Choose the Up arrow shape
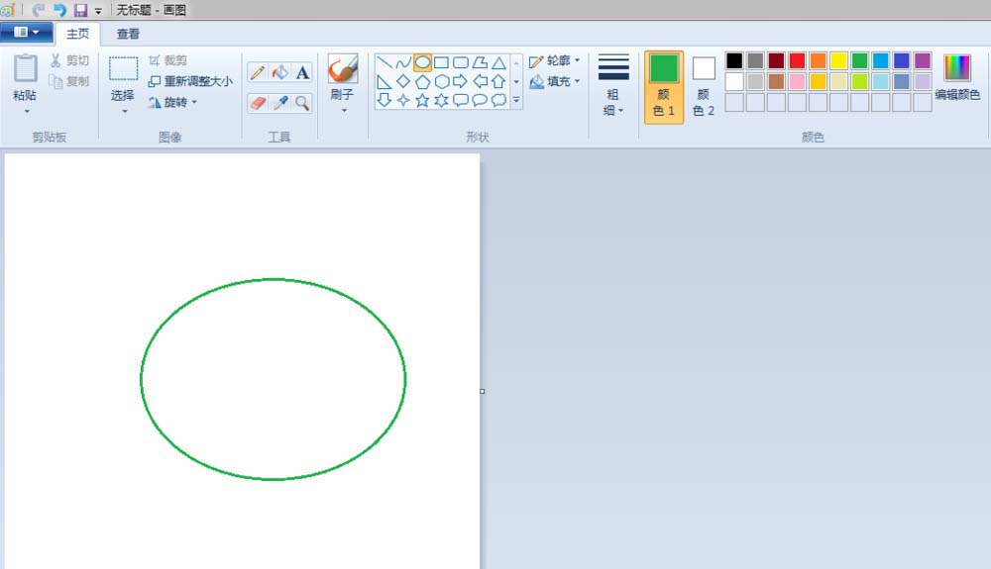991x569 pixels. [498, 81]
